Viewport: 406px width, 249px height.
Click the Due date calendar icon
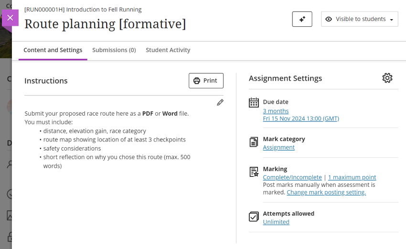pyautogui.click(x=254, y=102)
